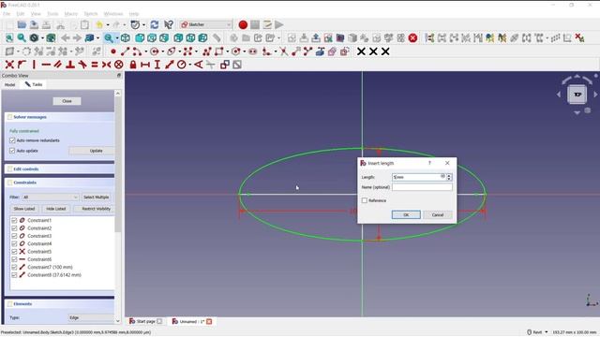The height and width of the screenshot is (337, 600).
Task: Click Cancel in Insert length dialog
Action: click(x=438, y=215)
